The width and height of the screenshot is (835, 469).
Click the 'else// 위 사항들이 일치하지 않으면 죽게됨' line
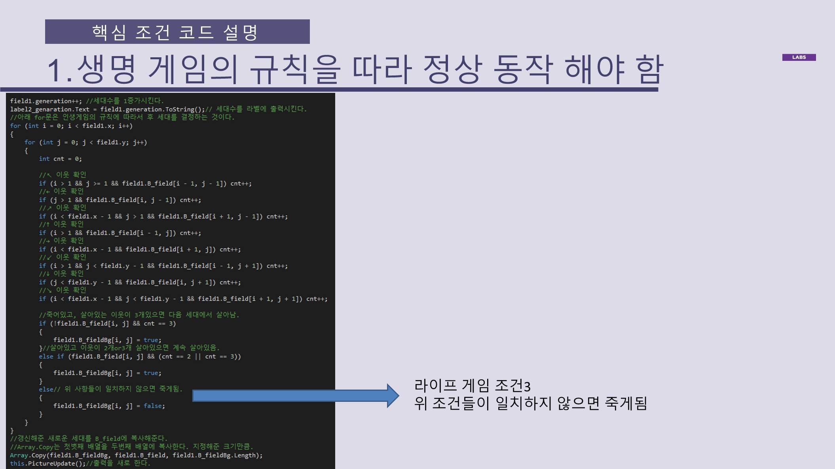click(x=111, y=389)
